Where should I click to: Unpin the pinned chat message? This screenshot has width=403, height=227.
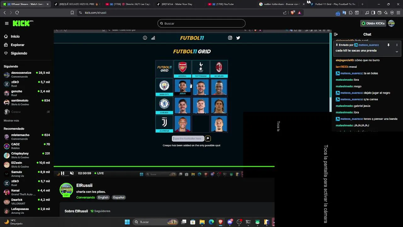(x=389, y=45)
